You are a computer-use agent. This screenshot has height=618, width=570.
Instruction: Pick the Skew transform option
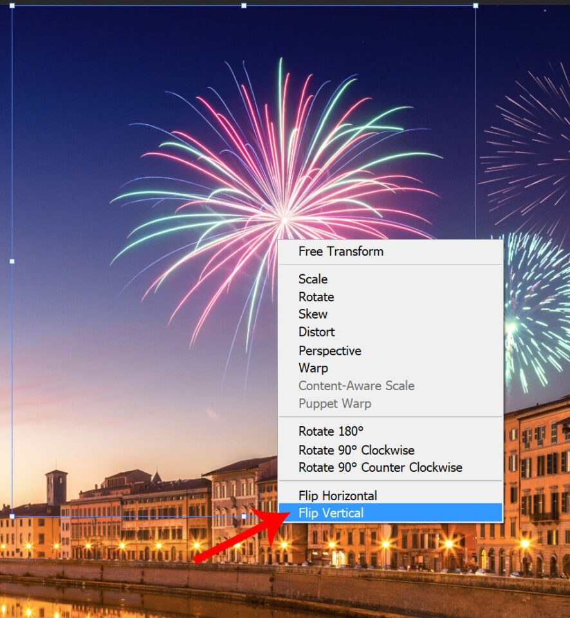tap(313, 314)
